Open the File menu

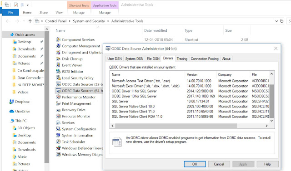coord(10,12)
